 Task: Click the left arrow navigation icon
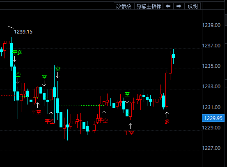168,6
